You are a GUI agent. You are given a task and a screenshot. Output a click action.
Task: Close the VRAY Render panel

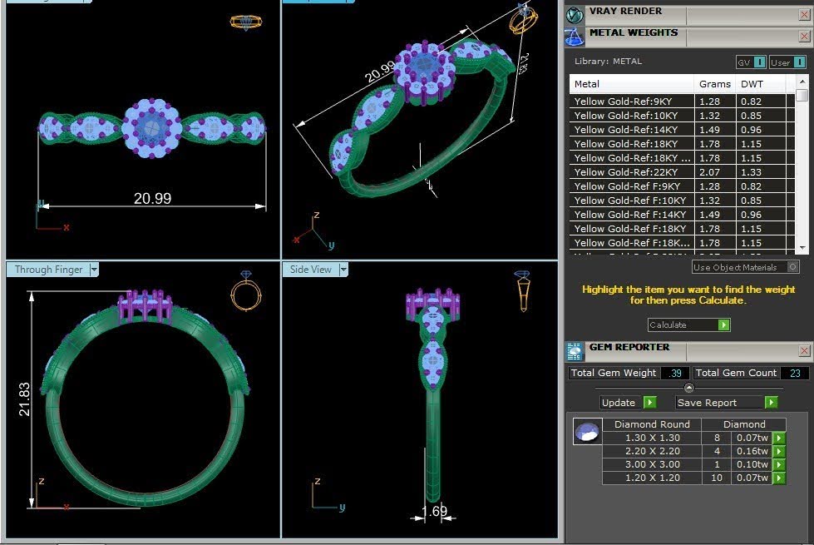tap(804, 14)
